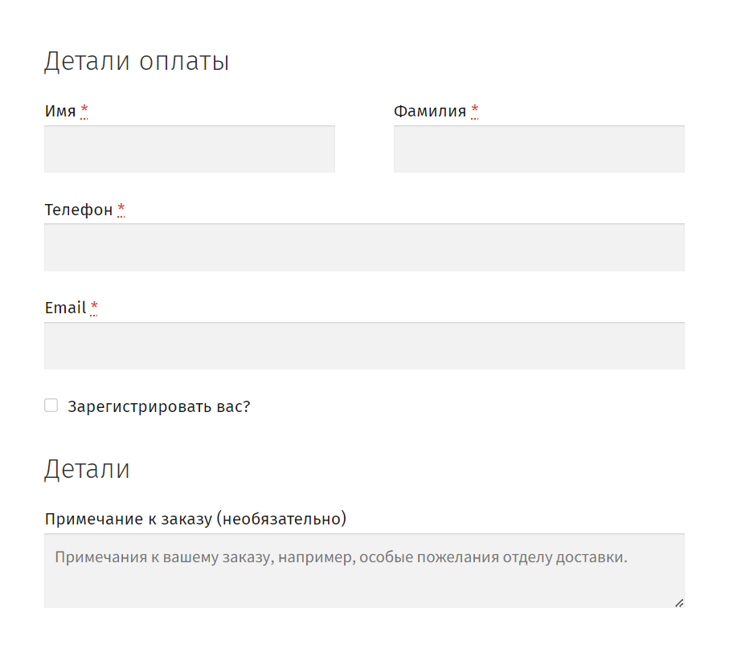Select the Email input field
This screenshot has height=661, width=733.
point(365,345)
